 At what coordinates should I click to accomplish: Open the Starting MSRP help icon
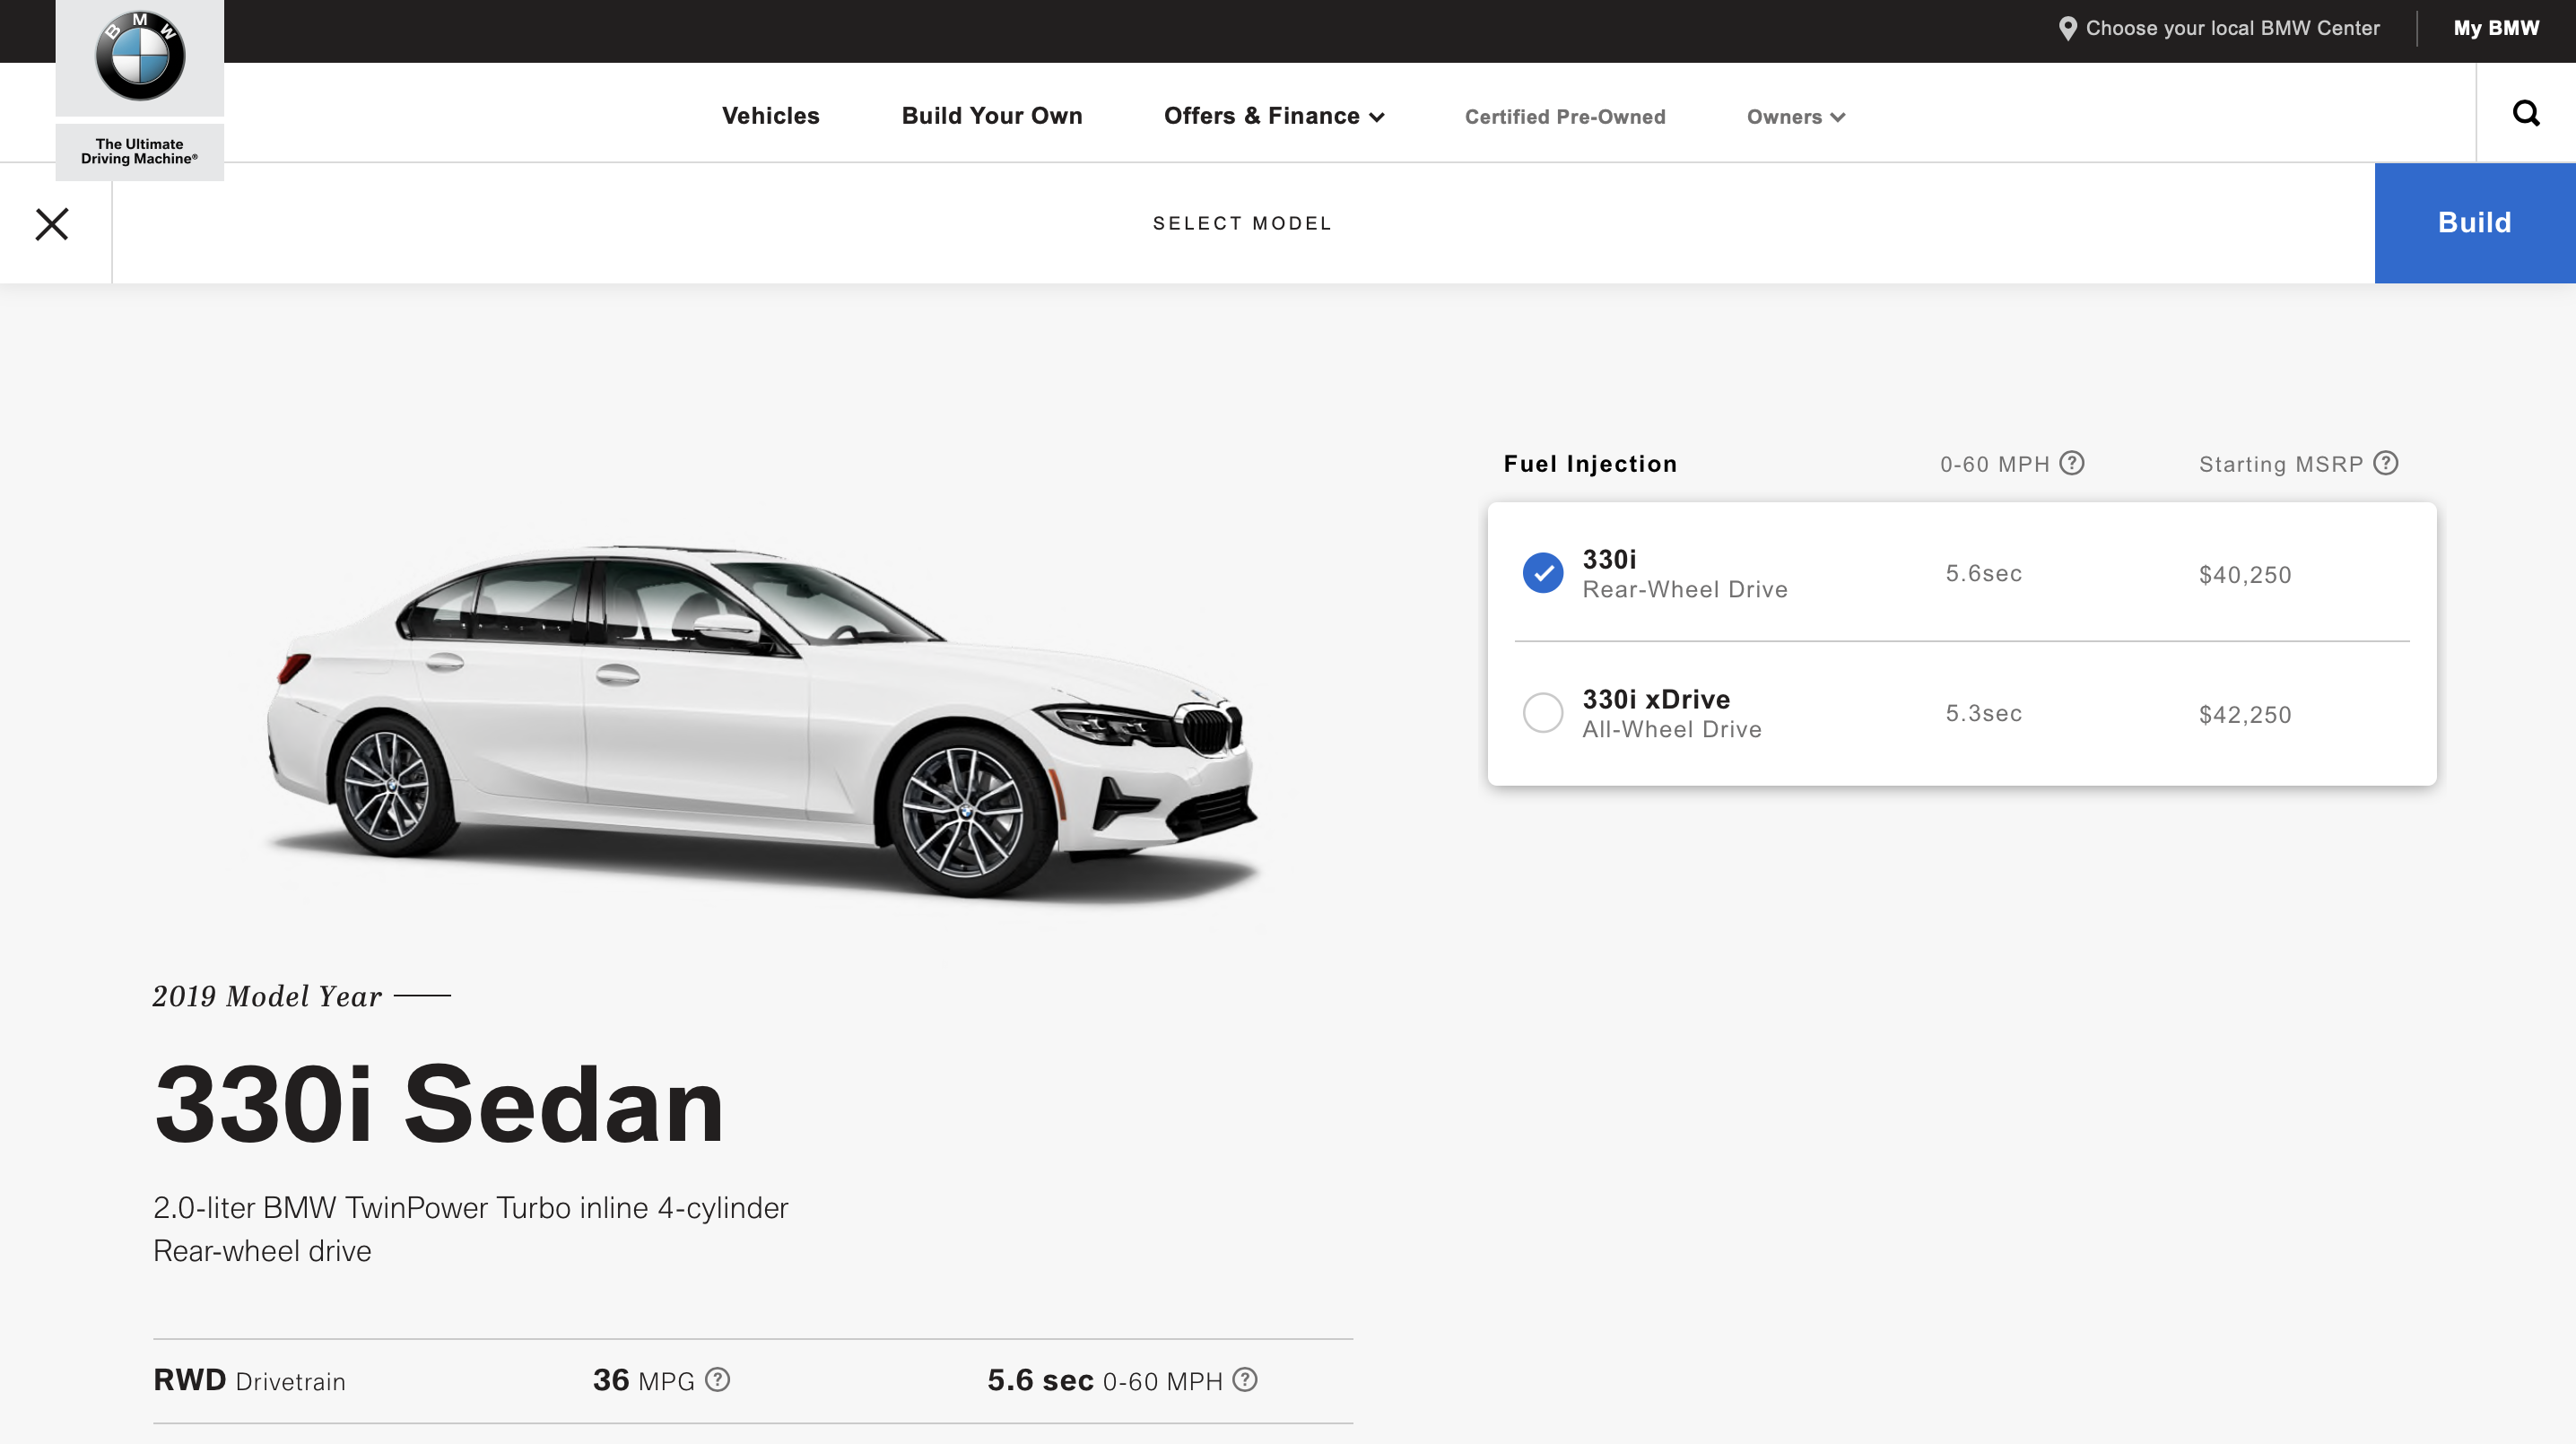2386,463
